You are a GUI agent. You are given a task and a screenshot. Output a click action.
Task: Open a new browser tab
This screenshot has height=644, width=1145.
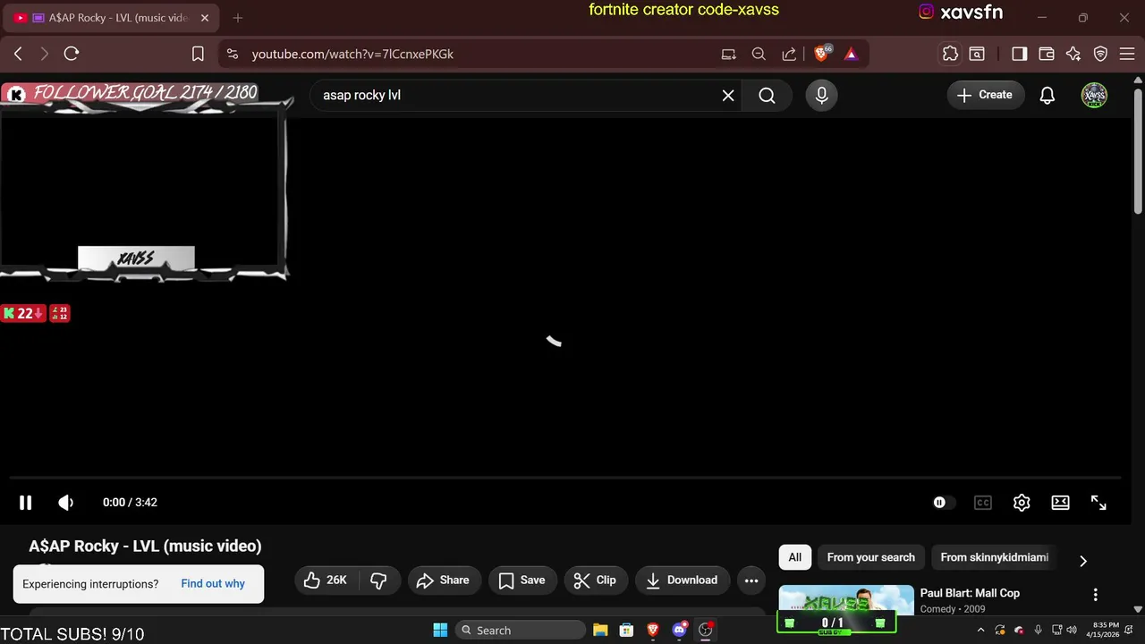pyautogui.click(x=237, y=18)
